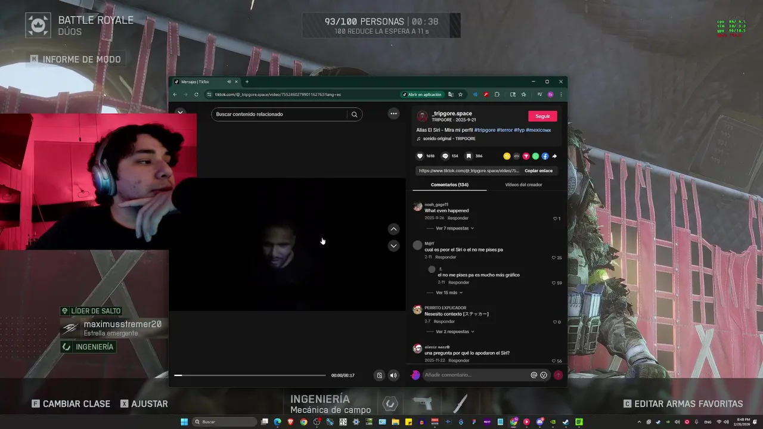Screen dimensions: 763x429
Task: Click Abrir en aplicación button
Action: [x=422, y=94]
